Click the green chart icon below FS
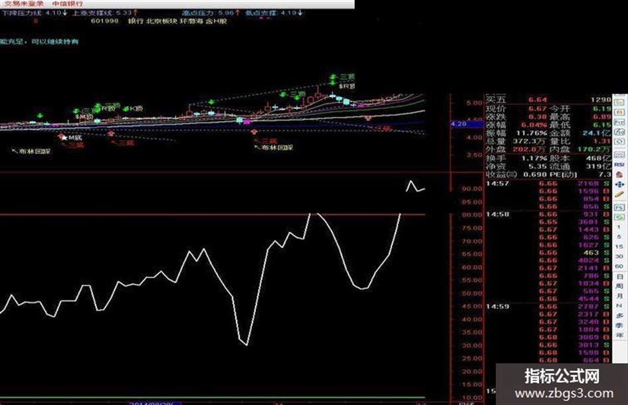 pyautogui.click(x=619, y=217)
